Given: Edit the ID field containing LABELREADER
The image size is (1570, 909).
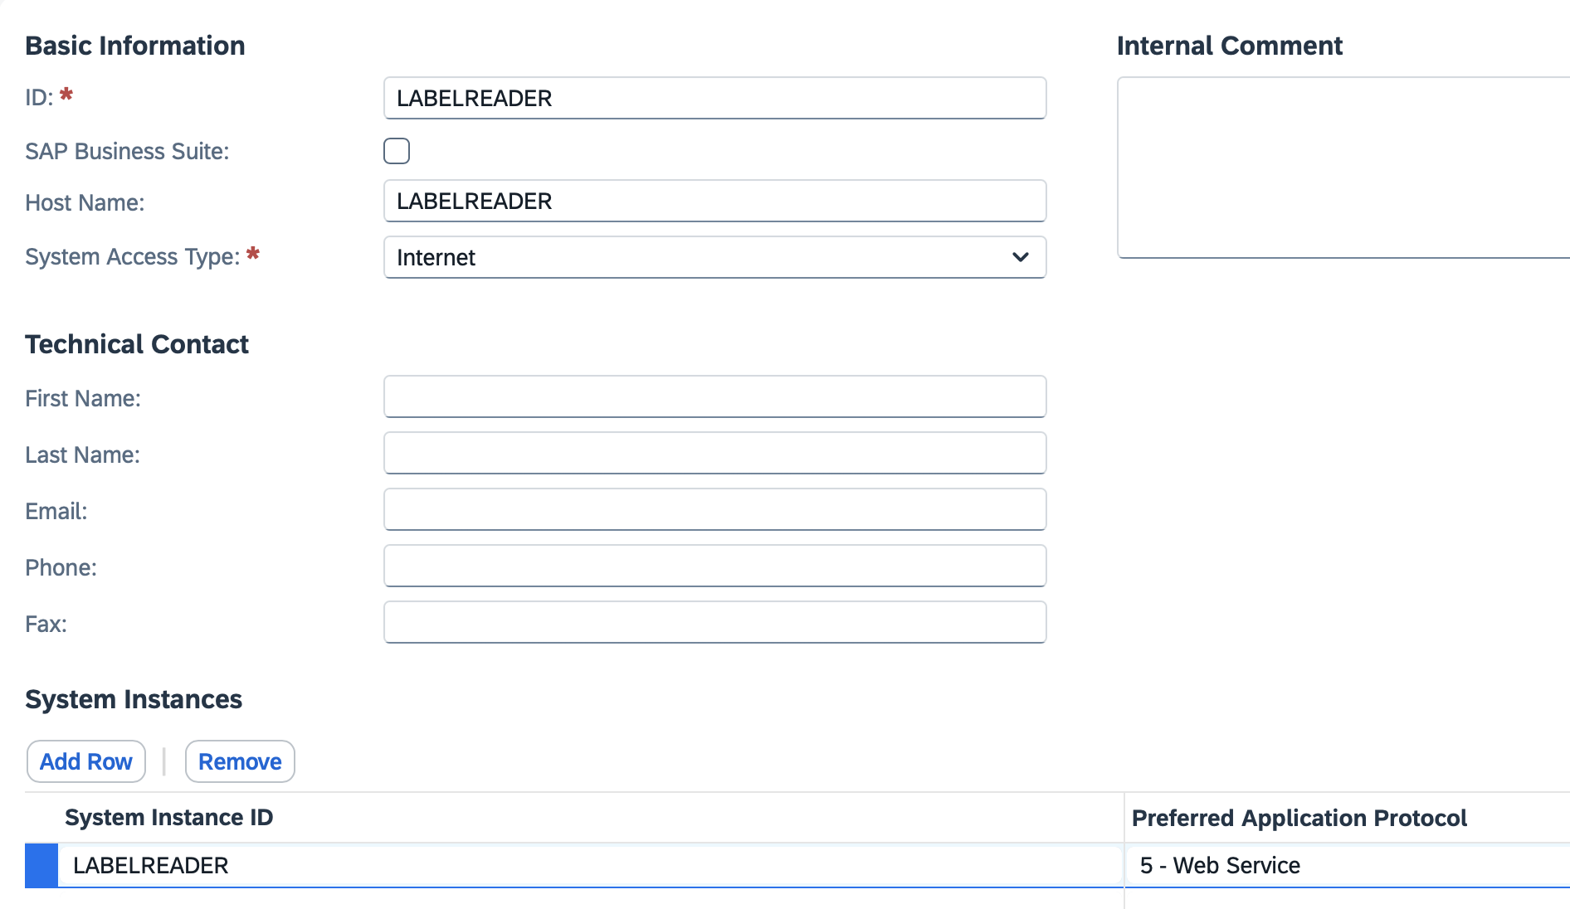Looking at the screenshot, I should (x=714, y=98).
